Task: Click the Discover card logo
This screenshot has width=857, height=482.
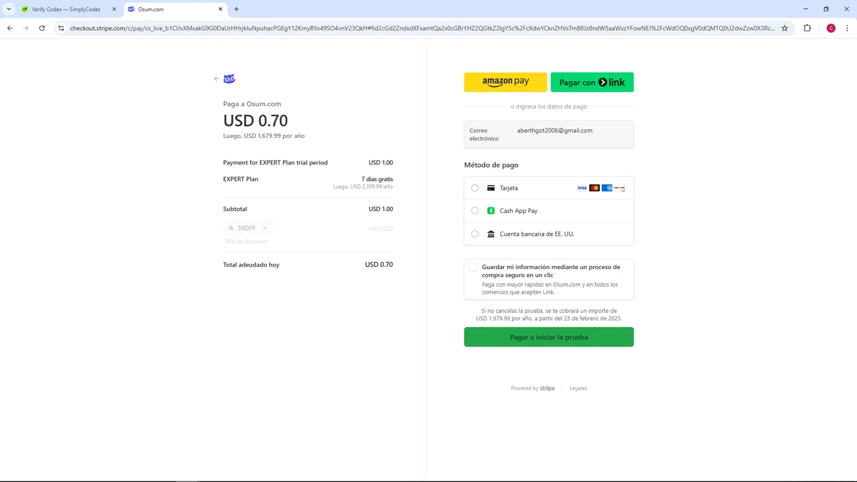Action: 619,188
